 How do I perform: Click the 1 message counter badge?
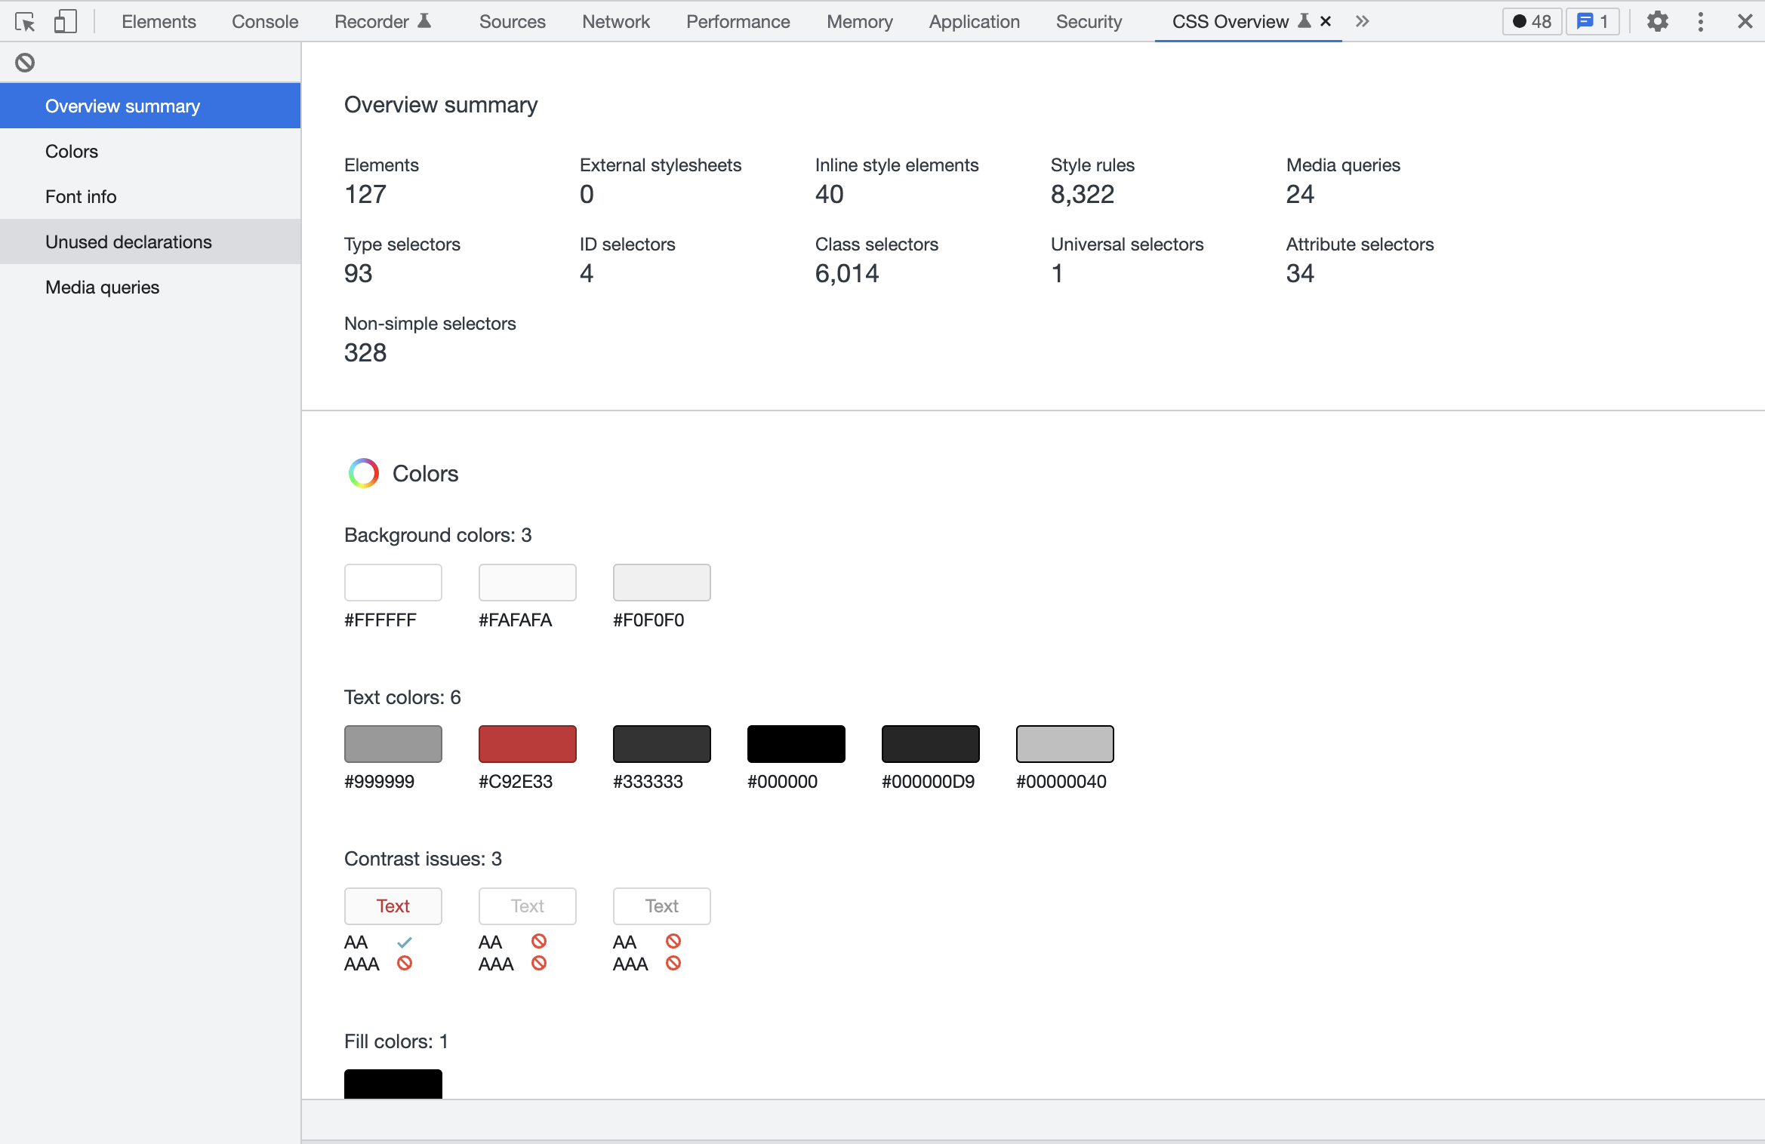tap(1593, 22)
